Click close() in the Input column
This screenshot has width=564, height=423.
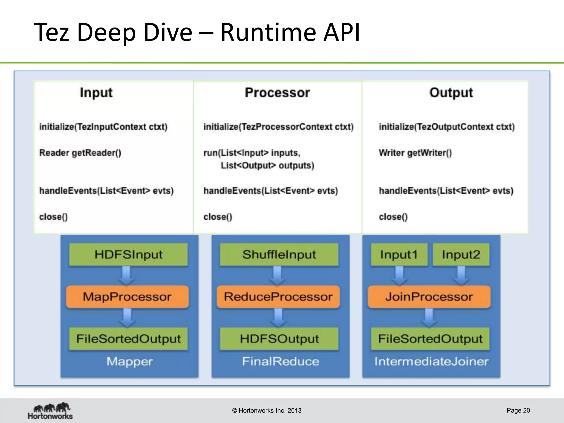click(53, 217)
